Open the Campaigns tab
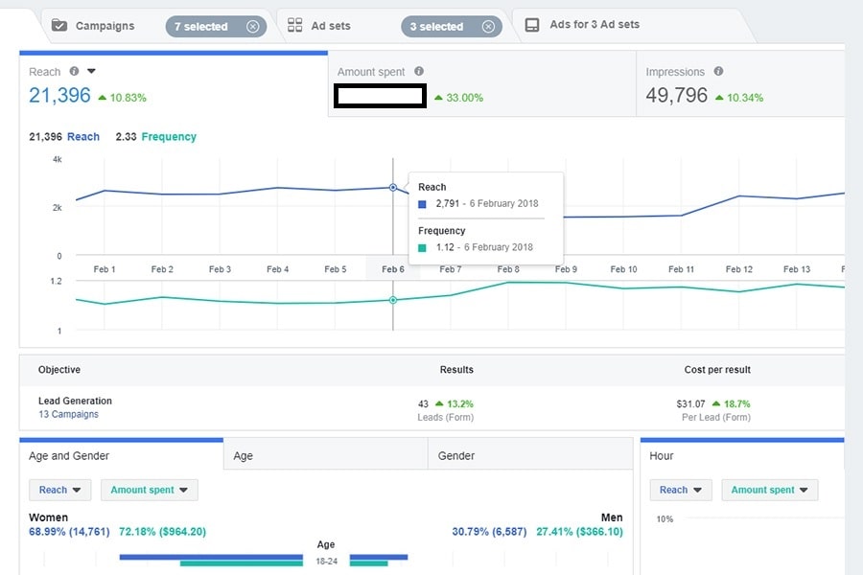The width and height of the screenshot is (863, 575). 105,26
